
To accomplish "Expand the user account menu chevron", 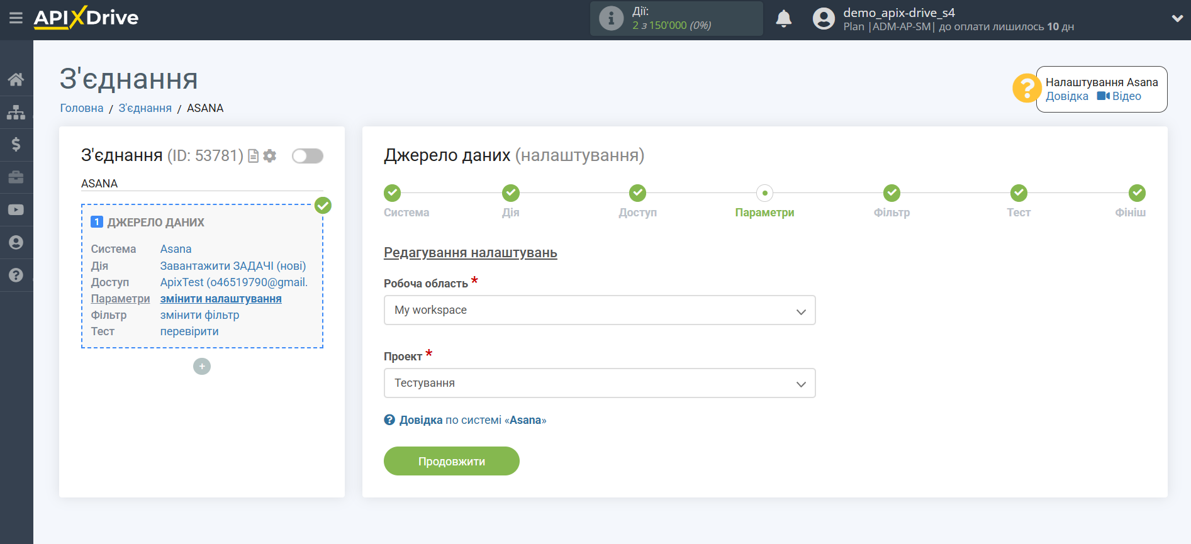I will [1177, 19].
